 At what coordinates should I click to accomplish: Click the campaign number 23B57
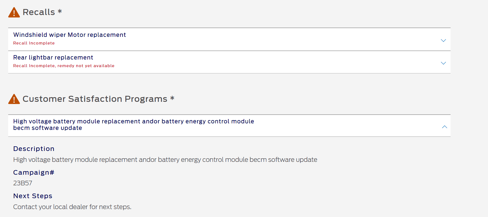tap(23, 183)
